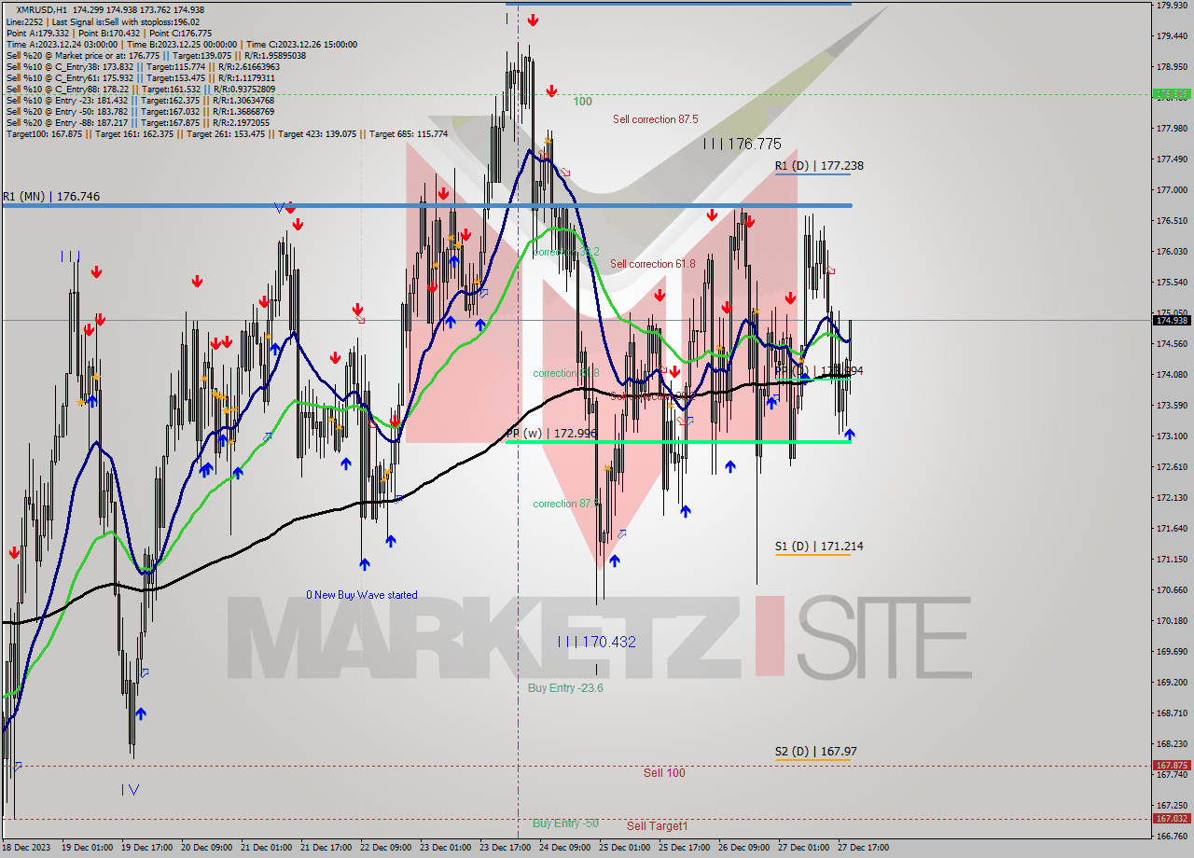Click the 'Target100: 167.875' targets line

coord(227,133)
